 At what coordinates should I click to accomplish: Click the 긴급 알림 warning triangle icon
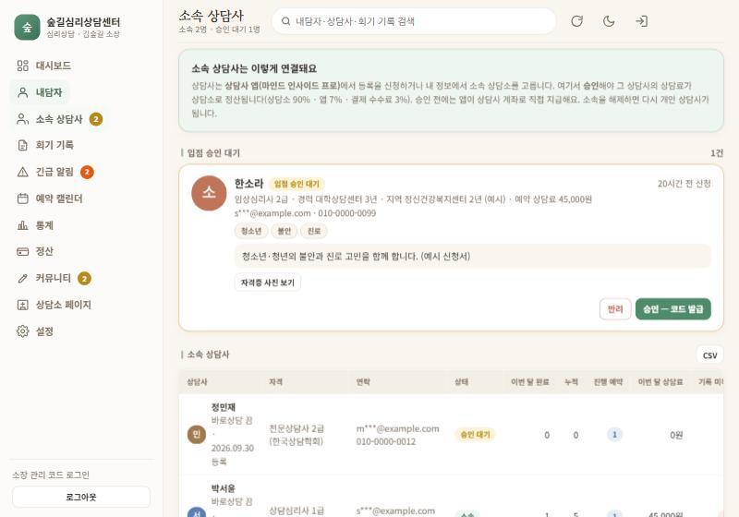pos(22,172)
